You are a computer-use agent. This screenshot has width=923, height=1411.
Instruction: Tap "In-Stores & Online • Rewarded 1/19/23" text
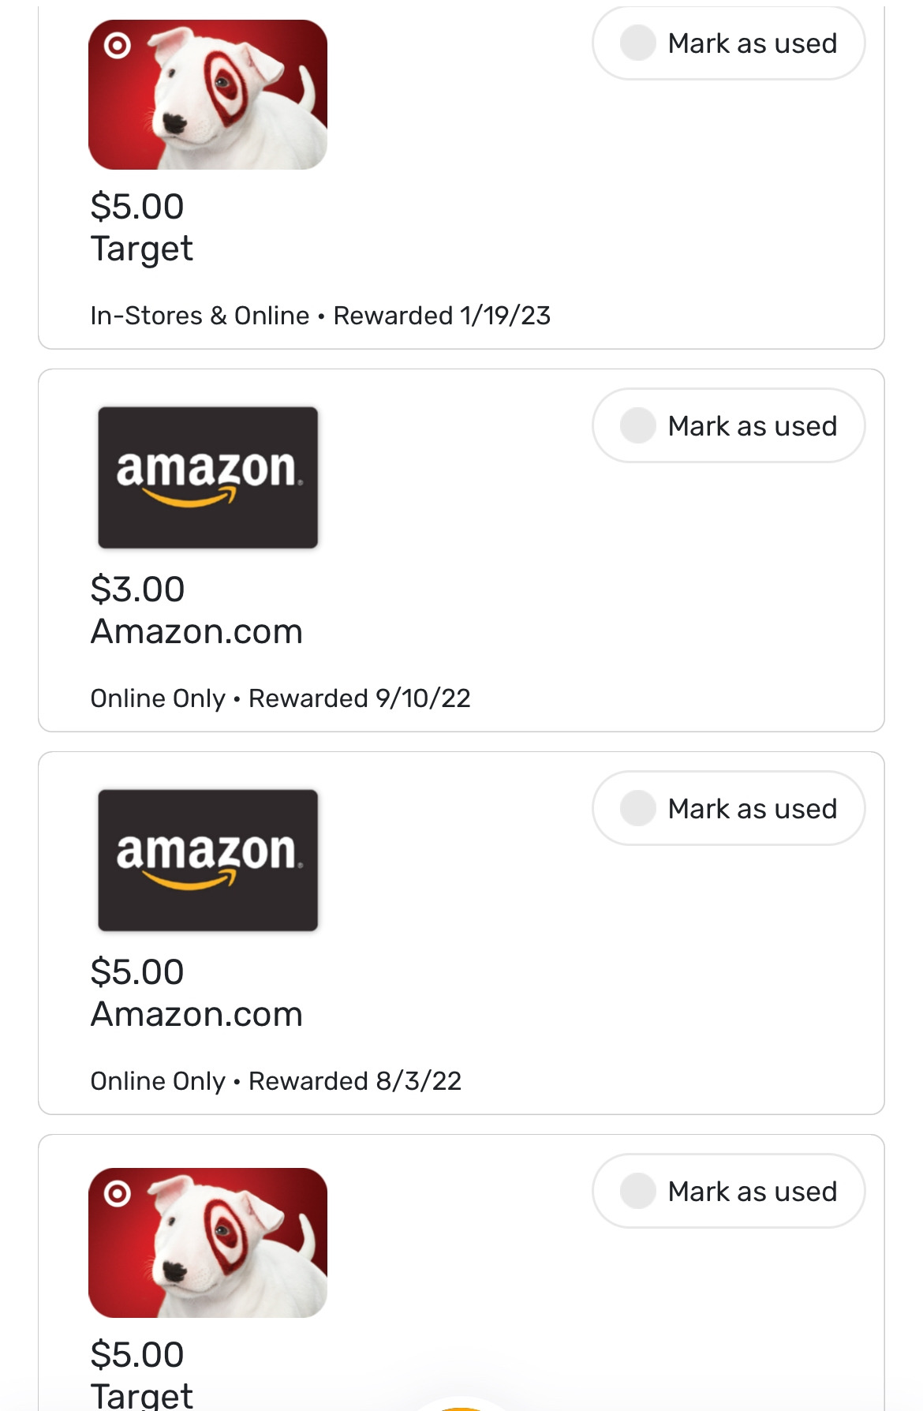[320, 316]
